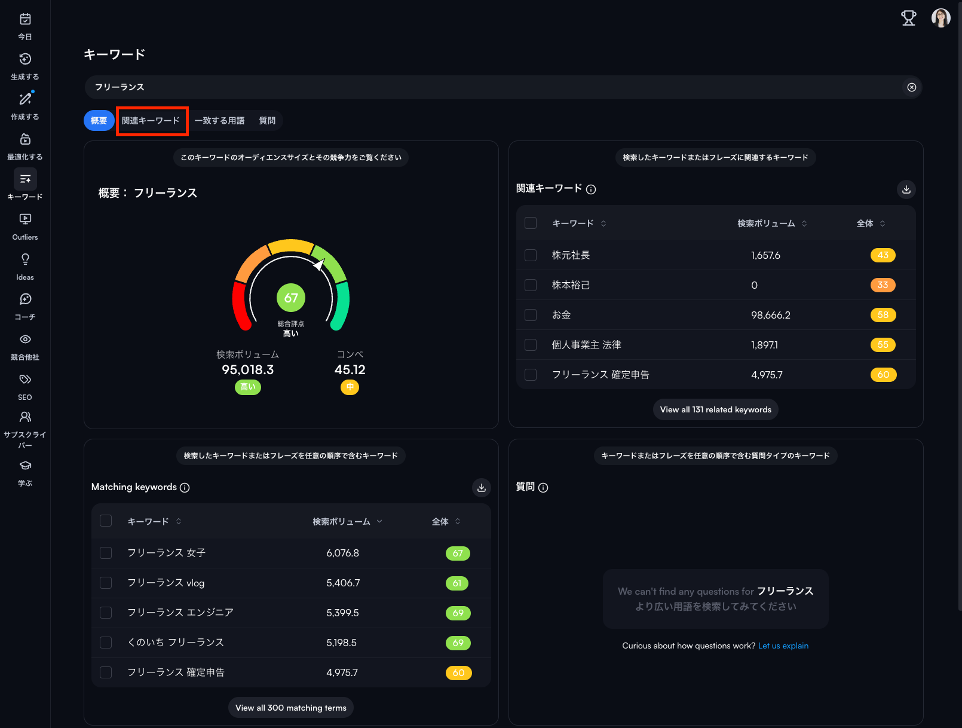Screen dimensions: 962x728
Task: Click the 個人事業主 法律 keyword
Action: (x=586, y=345)
